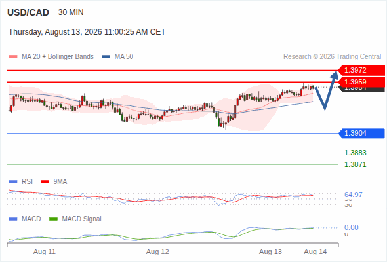
Task: Click the MA 20 + Bollinger Bands pink swatch
Action: pos(13,57)
